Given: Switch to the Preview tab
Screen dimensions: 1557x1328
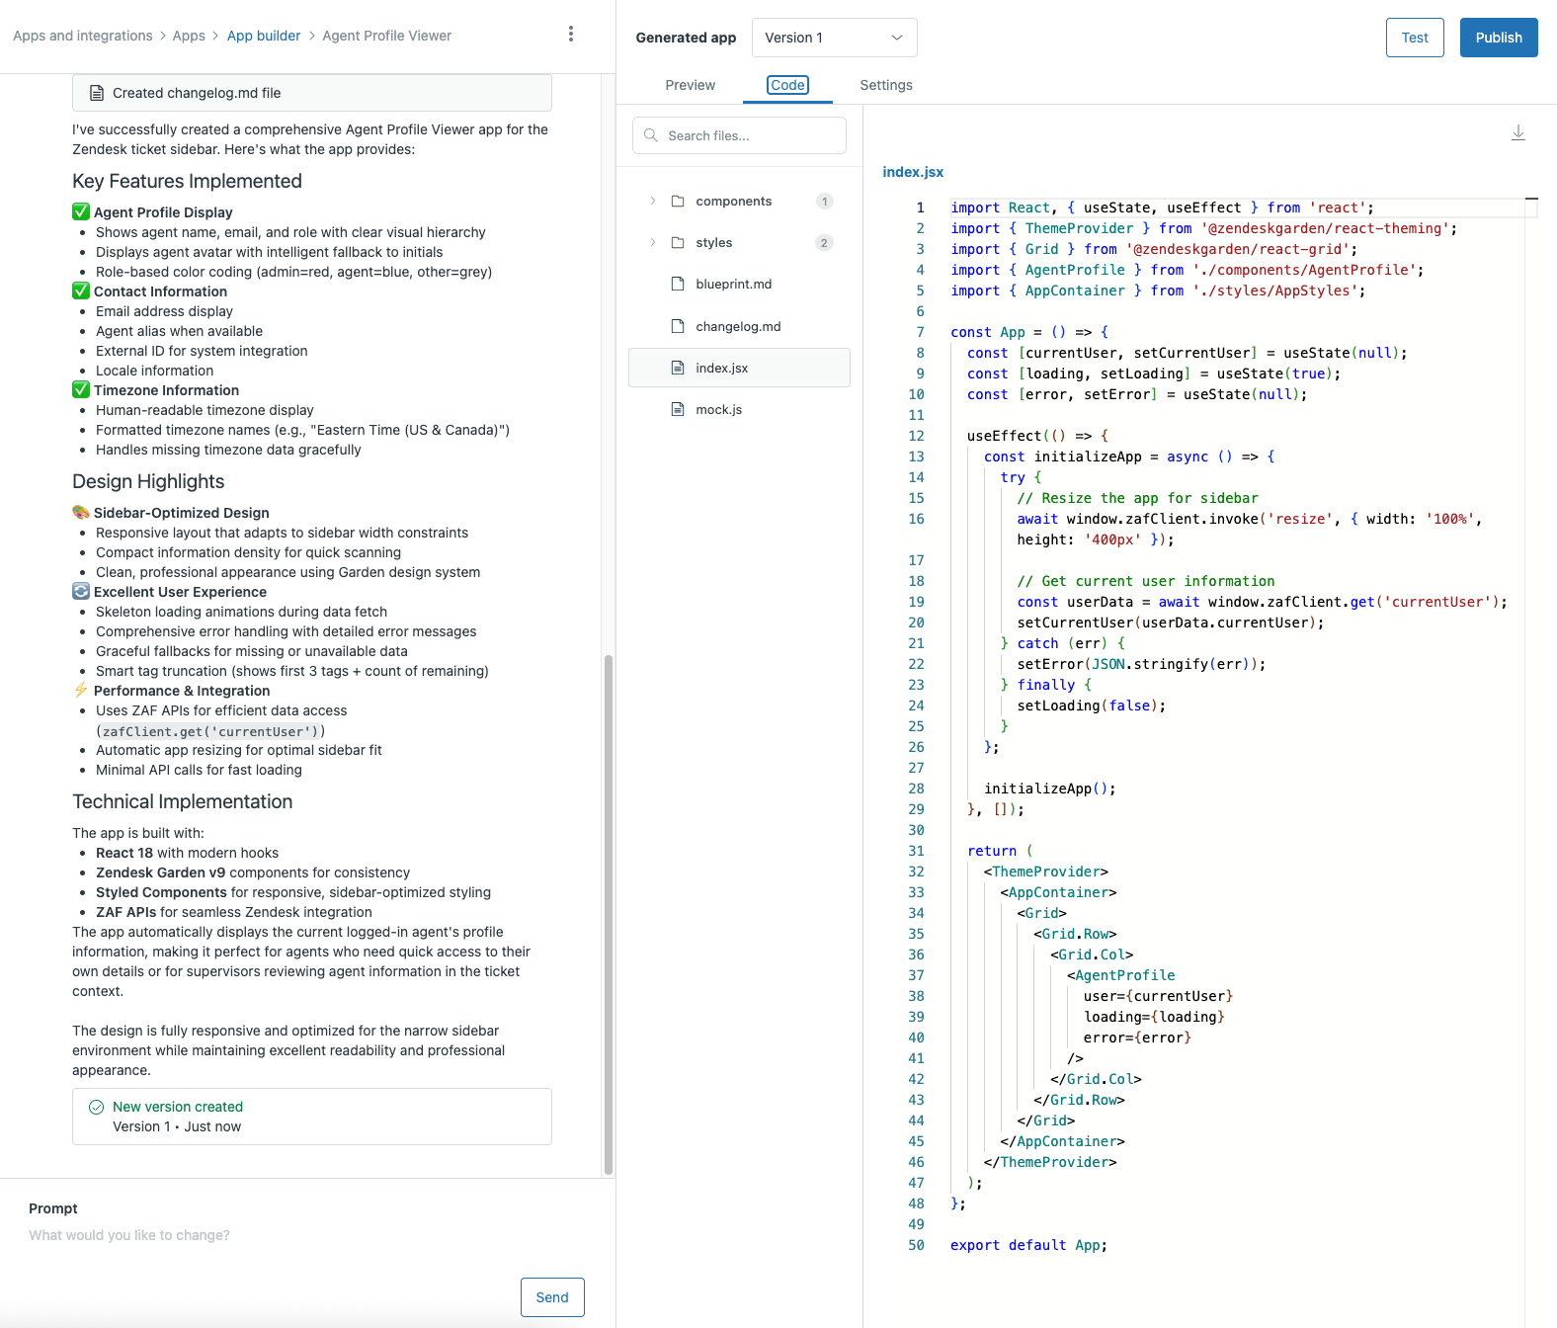Looking at the screenshot, I should click(690, 85).
